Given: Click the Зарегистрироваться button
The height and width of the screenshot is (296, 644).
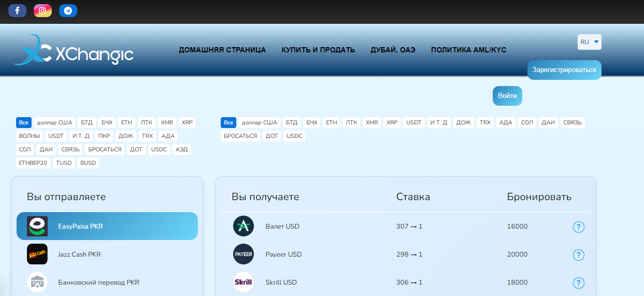Looking at the screenshot, I should 564,70.
